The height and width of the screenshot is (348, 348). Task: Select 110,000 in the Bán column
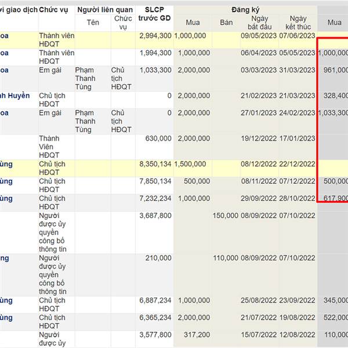click(x=226, y=258)
